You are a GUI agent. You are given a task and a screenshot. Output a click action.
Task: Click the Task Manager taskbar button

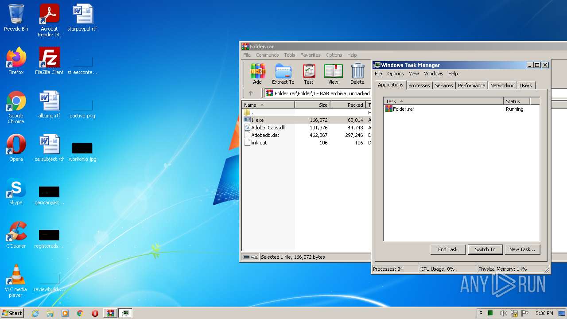pyautogui.click(x=125, y=313)
